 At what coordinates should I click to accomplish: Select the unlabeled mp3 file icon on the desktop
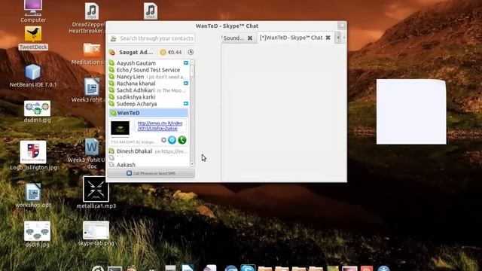[x=151, y=11]
